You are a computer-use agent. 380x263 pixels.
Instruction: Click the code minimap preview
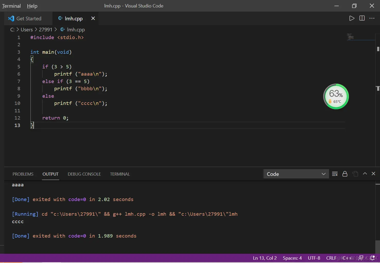coord(350,37)
